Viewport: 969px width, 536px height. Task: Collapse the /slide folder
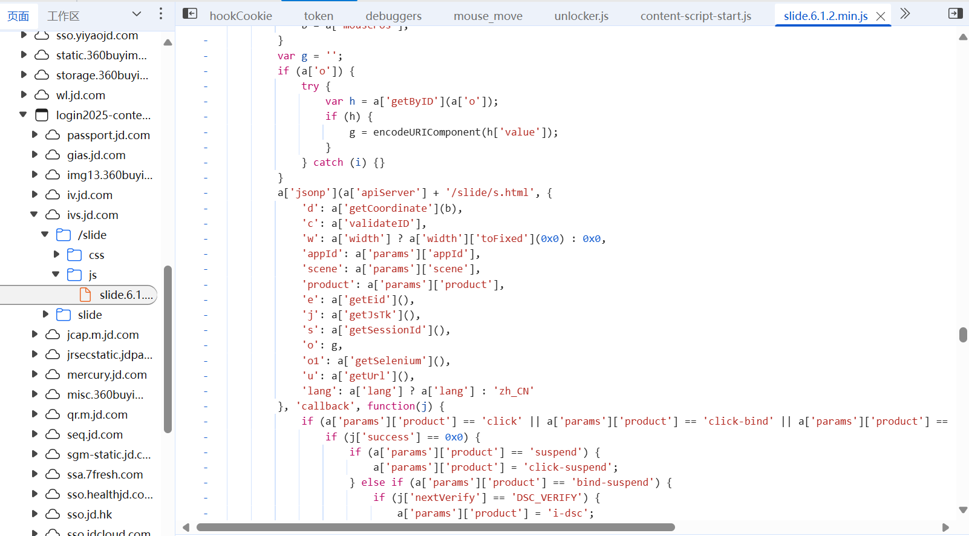(x=45, y=235)
